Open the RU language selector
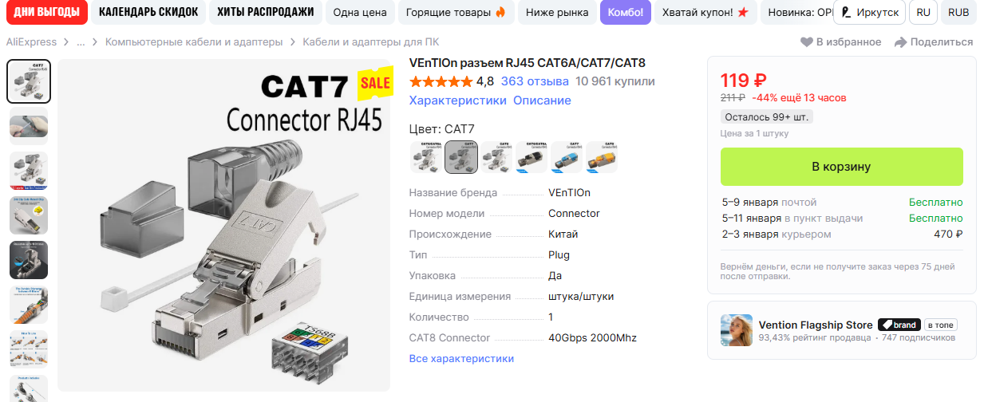This screenshot has width=988, height=402. 923,13
